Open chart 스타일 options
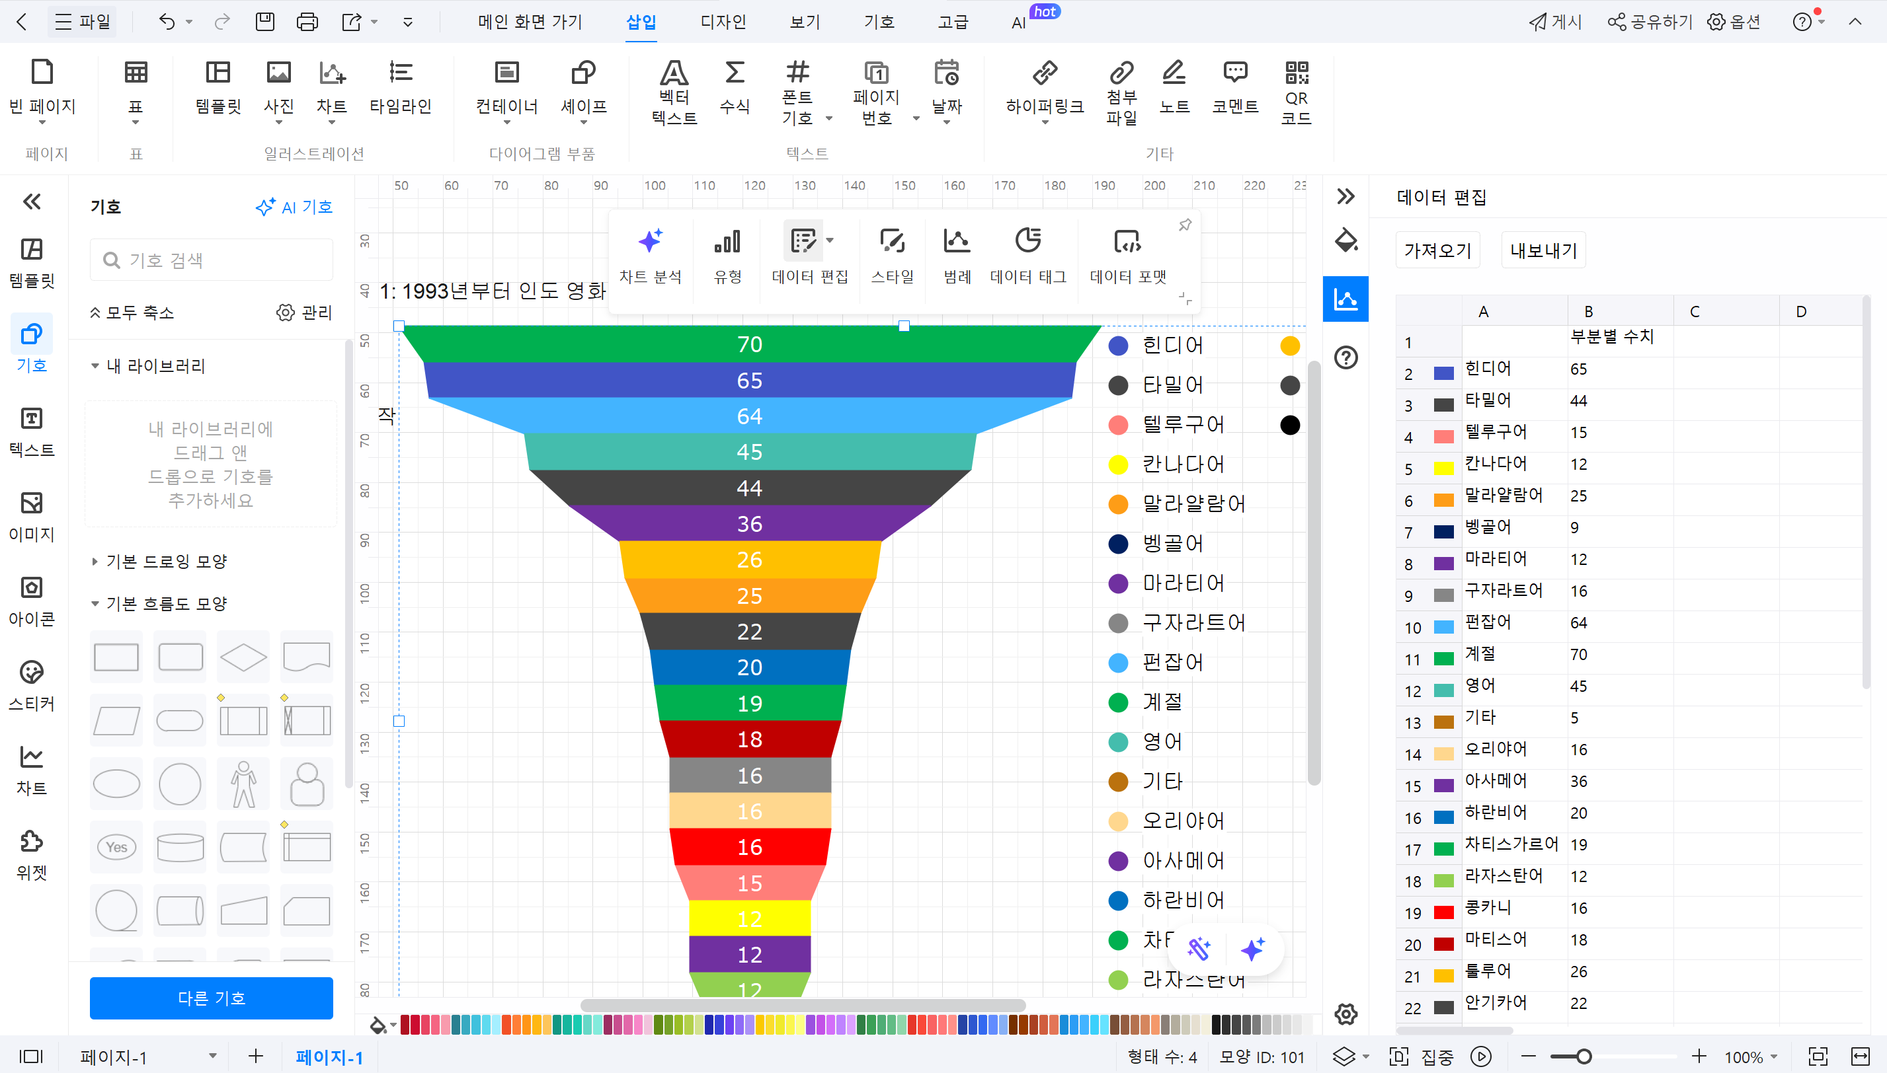 tap(892, 256)
